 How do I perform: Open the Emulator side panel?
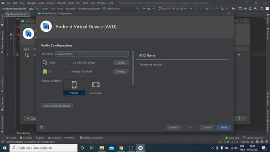tap(268, 99)
